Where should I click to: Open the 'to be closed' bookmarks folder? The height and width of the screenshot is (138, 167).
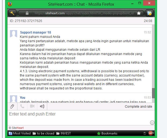click(x=43, y=133)
